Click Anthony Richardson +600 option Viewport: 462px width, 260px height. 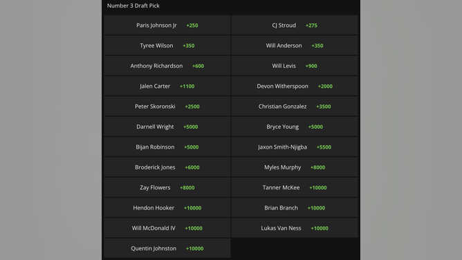[167, 66]
